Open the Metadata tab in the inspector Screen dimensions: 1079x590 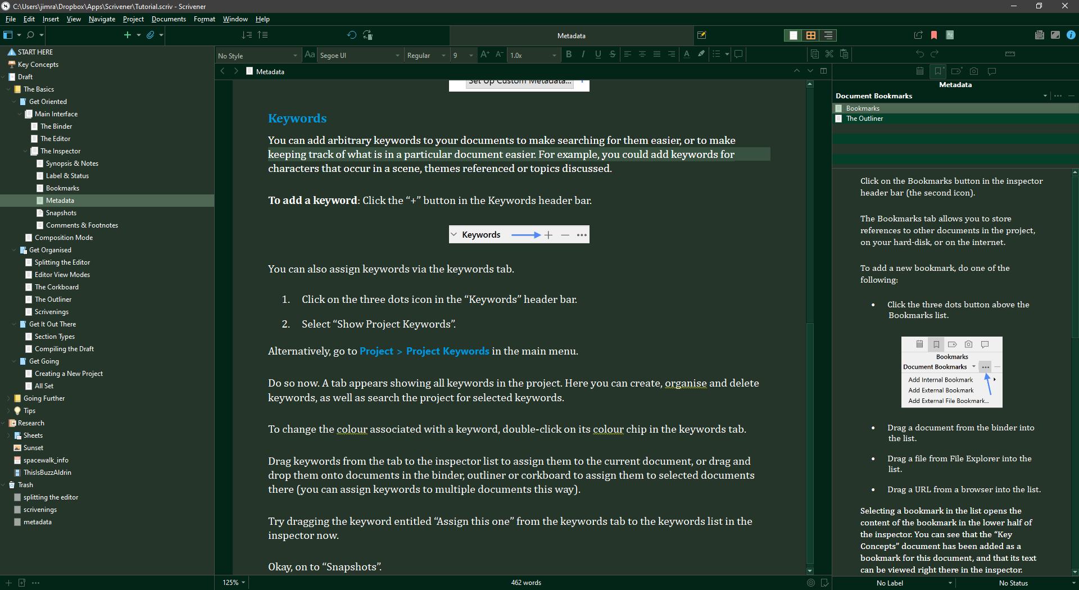[956, 71]
